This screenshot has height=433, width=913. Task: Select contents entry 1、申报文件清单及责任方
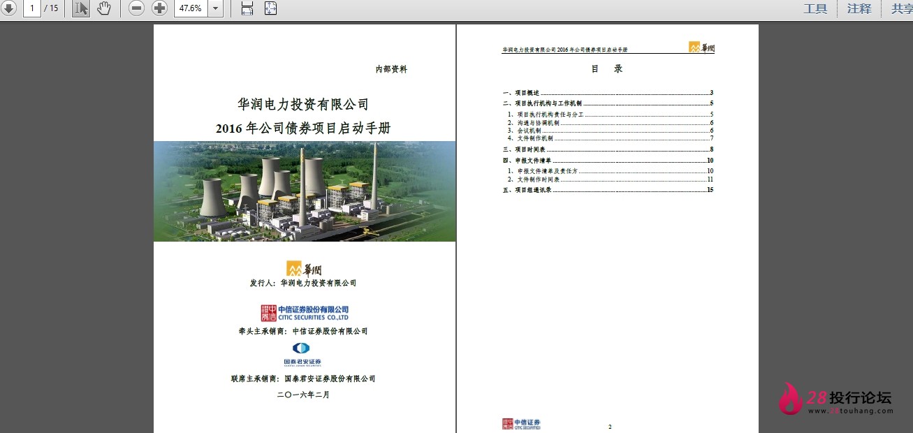point(610,171)
